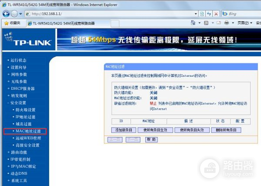Expand the 无线参数 menu section

[19, 82]
